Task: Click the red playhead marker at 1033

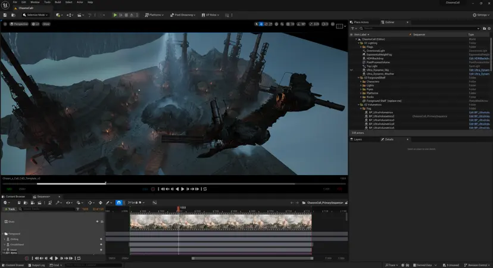Action: pyautogui.click(x=178, y=208)
